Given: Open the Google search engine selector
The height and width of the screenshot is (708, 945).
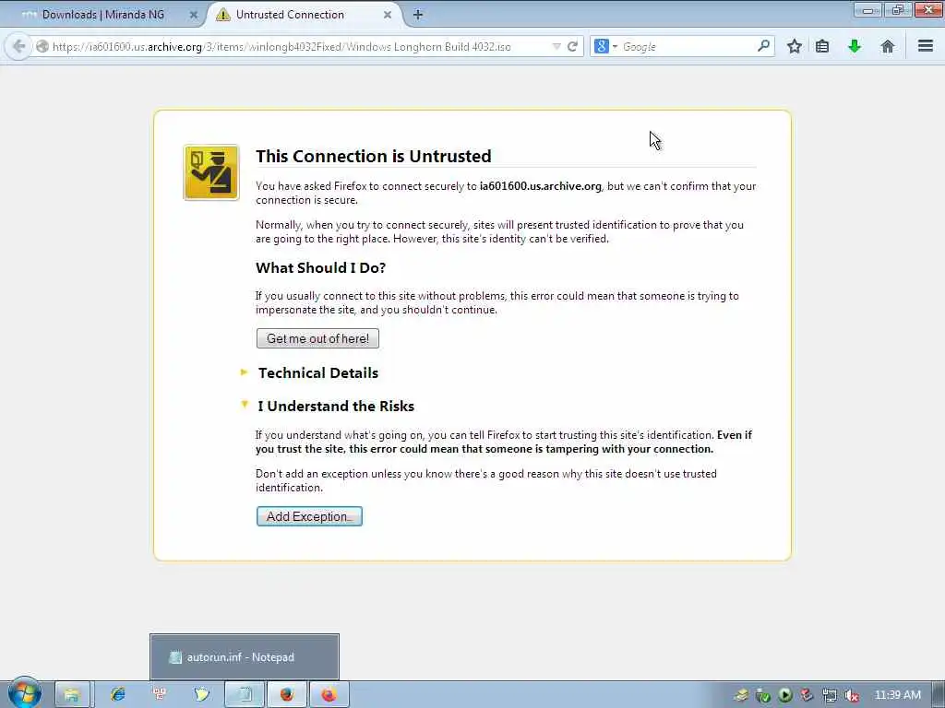Looking at the screenshot, I should point(605,46).
